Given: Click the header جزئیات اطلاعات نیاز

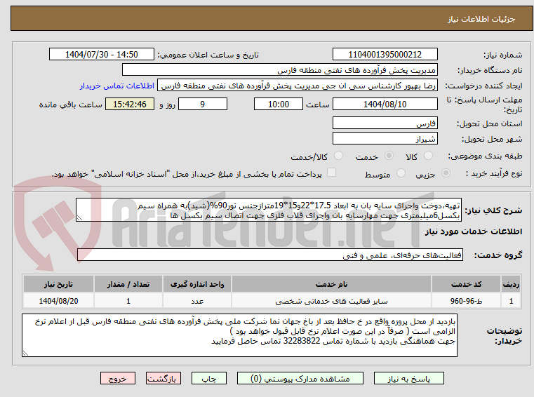Looking at the screenshot, I should coord(481,19).
